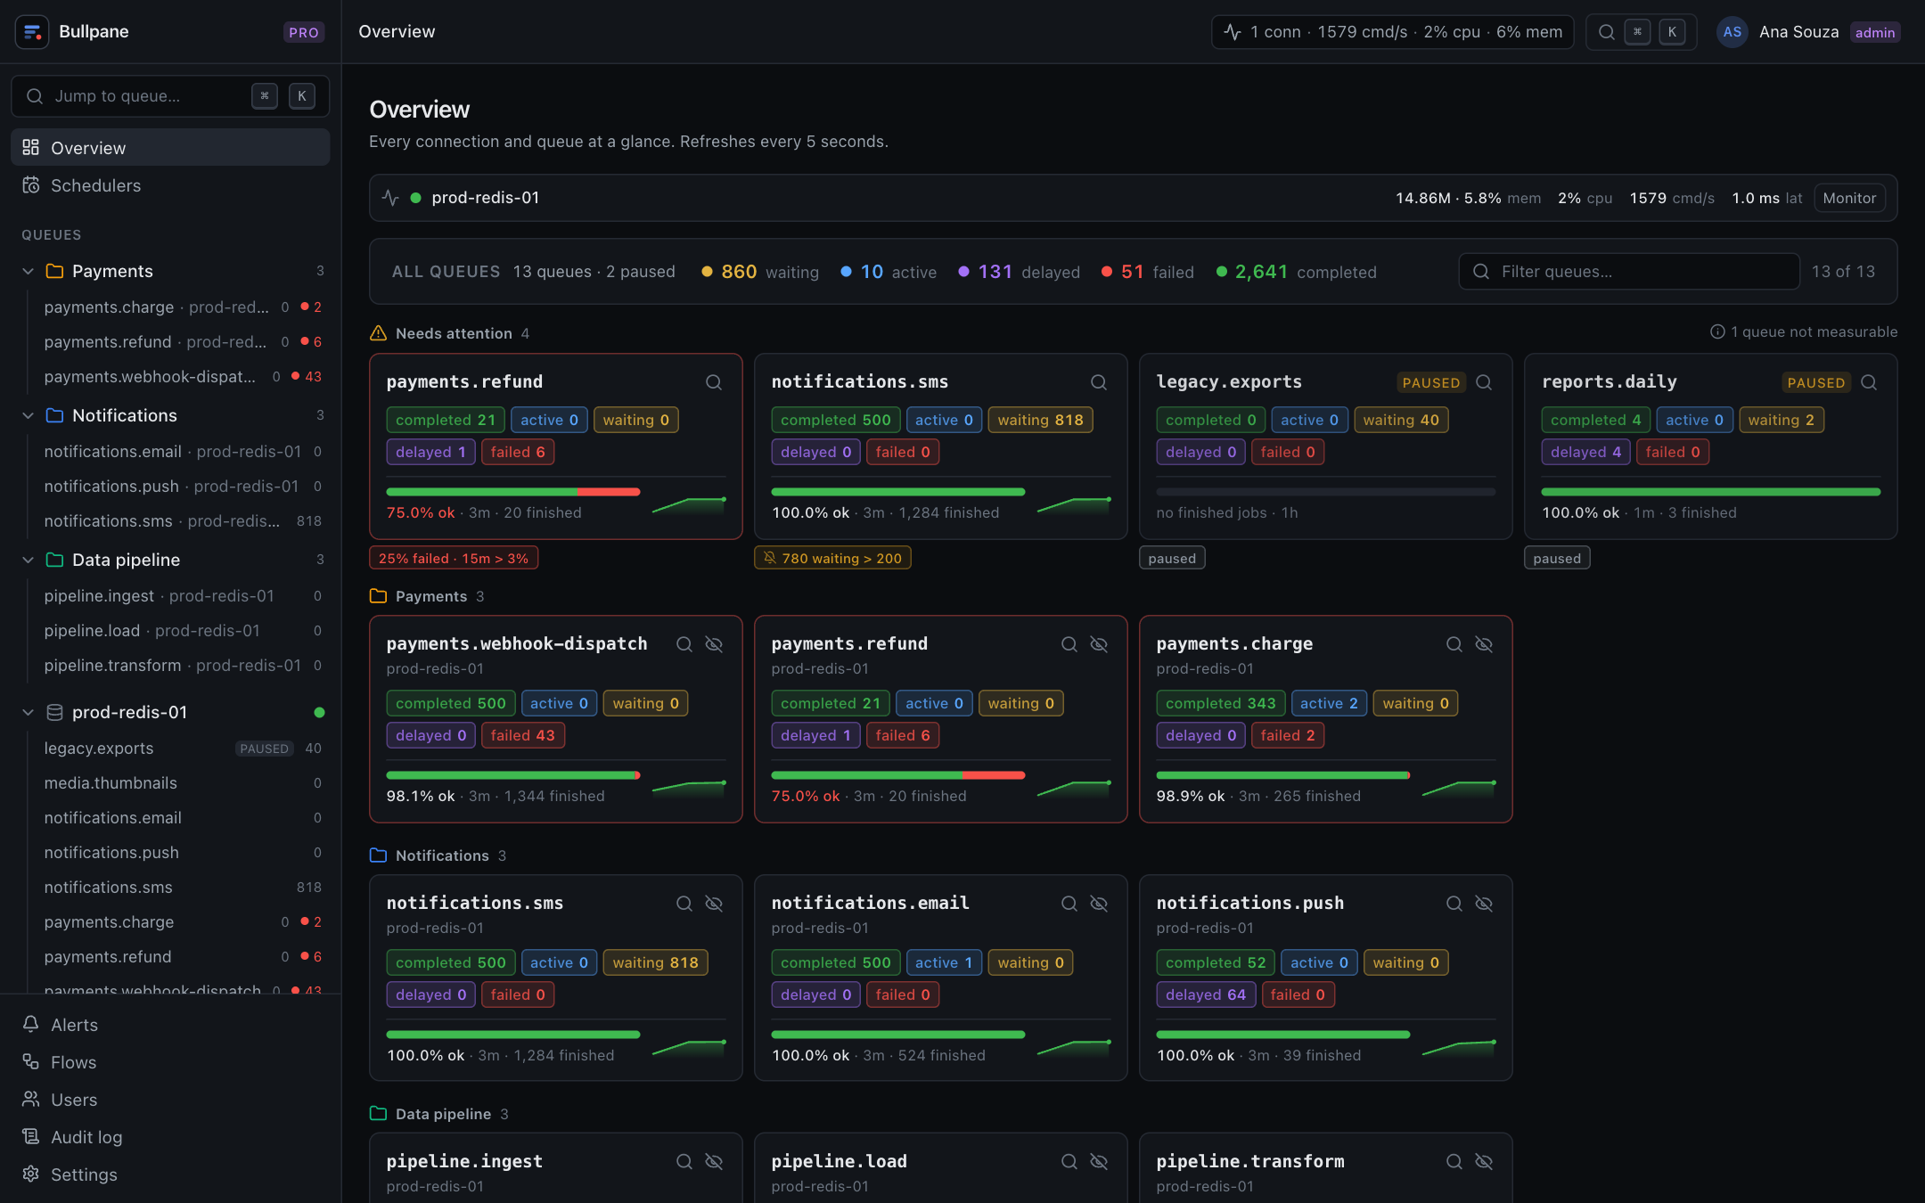This screenshot has height=1203, width=1925.
Task: Click the Data pipeline folder icon in main heading
Action: (378, 1114)
